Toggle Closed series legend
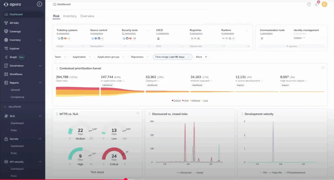The width and height of the screenshot is (334, 180). [x=198, y=173]
